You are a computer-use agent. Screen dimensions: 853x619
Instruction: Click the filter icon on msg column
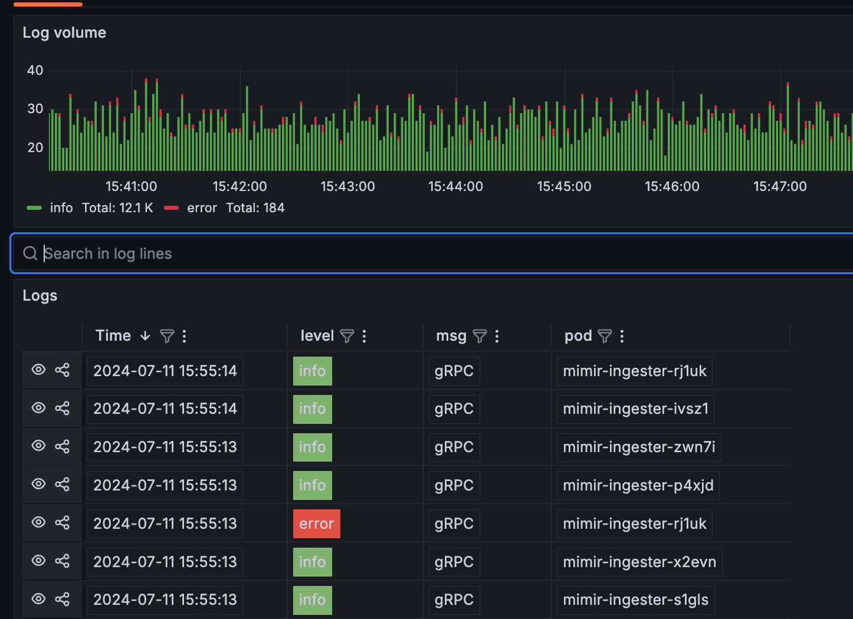(480, 336)
